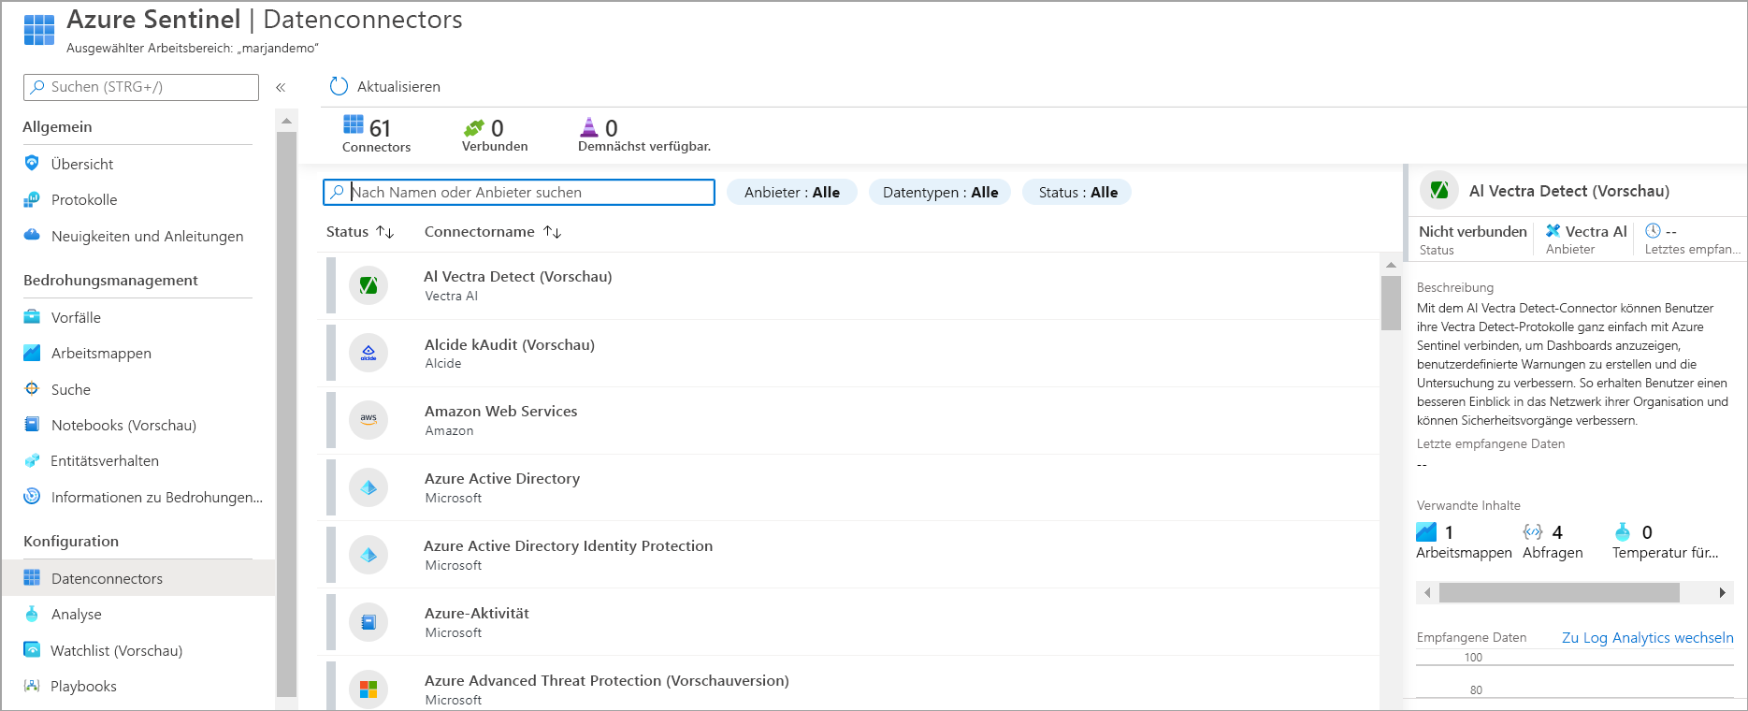The image size is (1748, 711).
Task: Click the Amazon Web Services aws logo
Action: click(x=368, y=420)
